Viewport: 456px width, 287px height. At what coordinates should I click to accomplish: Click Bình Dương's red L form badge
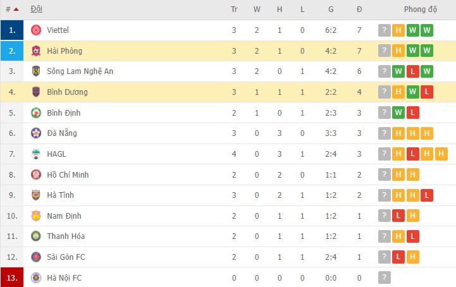tap(427, 92)
